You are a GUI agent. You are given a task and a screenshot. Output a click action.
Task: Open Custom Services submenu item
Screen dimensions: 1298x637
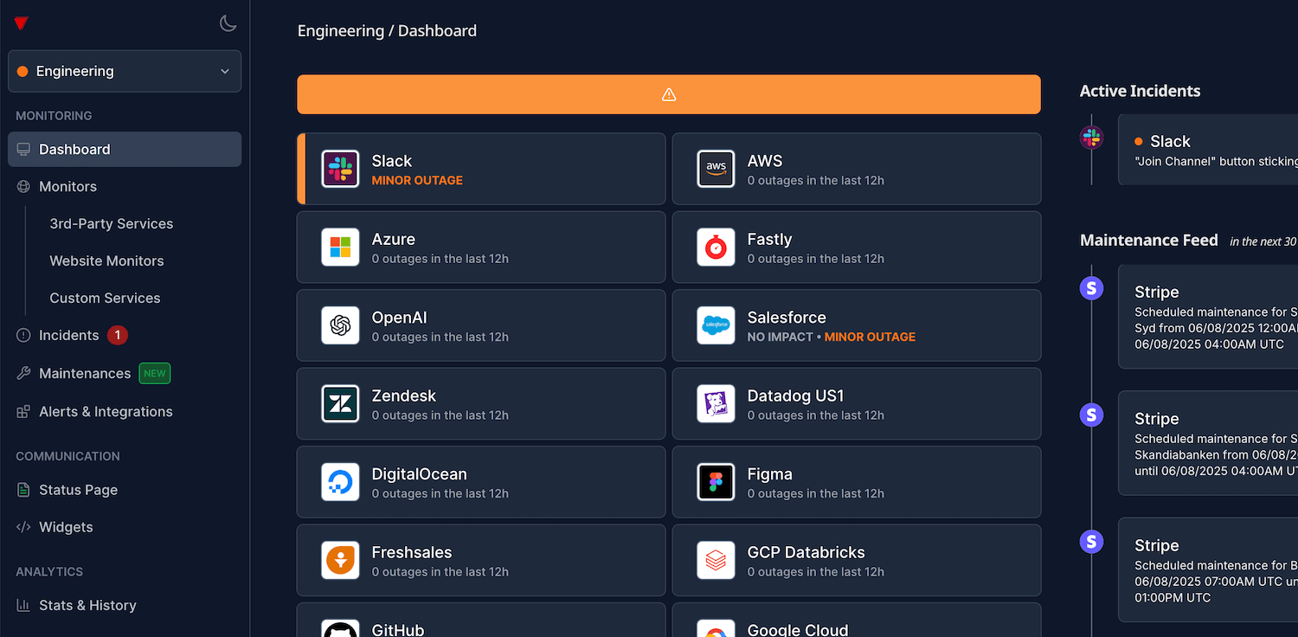click(x=105, y=298)
